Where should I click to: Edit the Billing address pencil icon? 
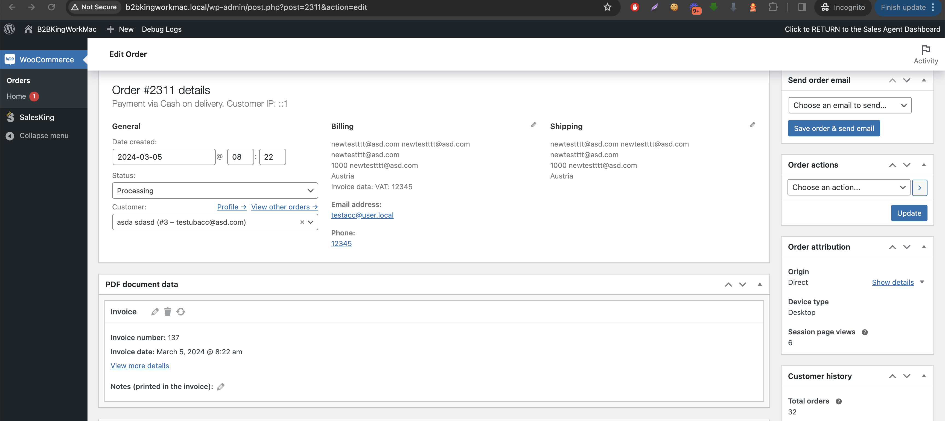coord(533,125)
